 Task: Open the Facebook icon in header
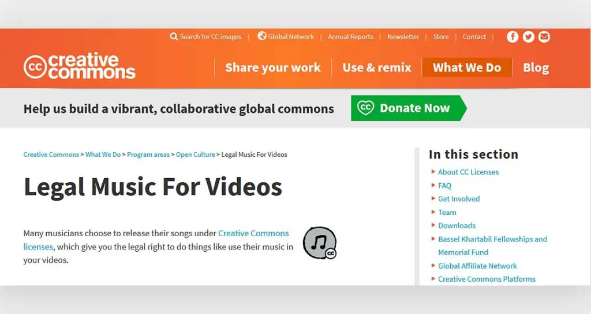[x=513, y=37]
